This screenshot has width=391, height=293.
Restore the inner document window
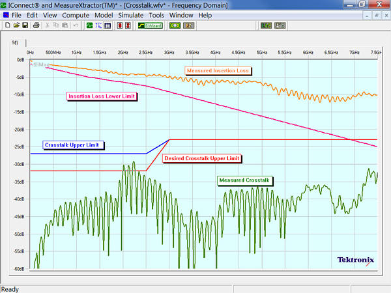coord(377,16)
